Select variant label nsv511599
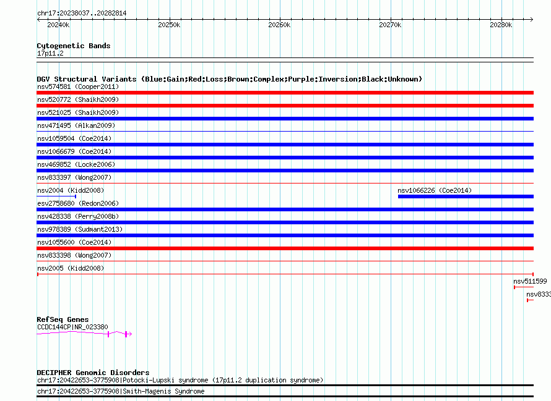 530,281
